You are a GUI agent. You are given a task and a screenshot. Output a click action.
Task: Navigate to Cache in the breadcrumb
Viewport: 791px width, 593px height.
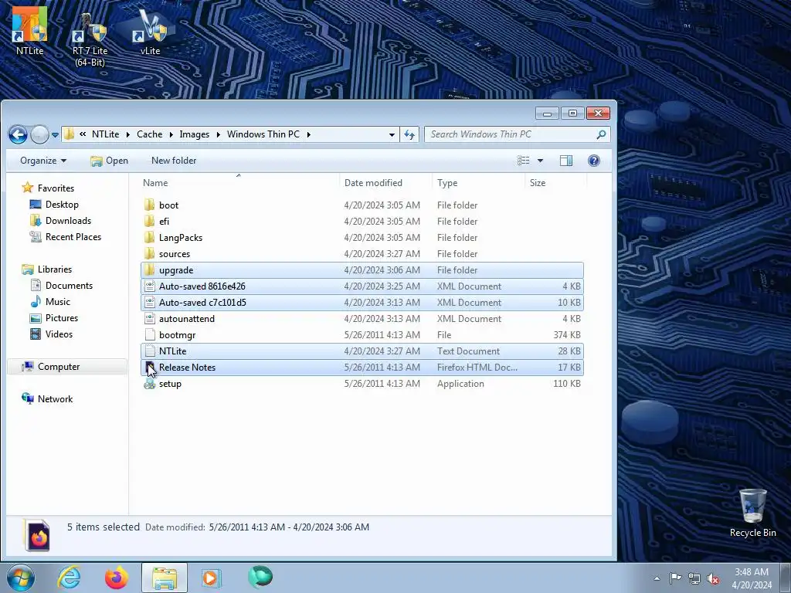pyautogui.click(x=149, y=134)
